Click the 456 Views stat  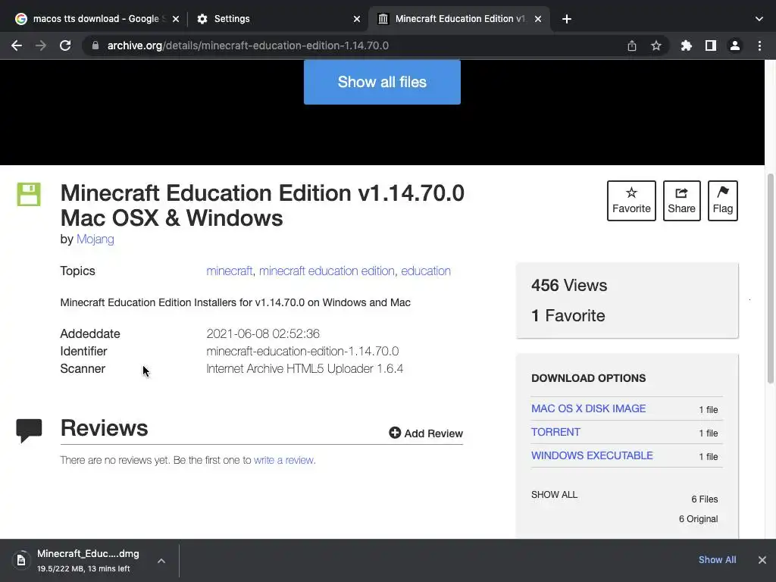(569, 285)
